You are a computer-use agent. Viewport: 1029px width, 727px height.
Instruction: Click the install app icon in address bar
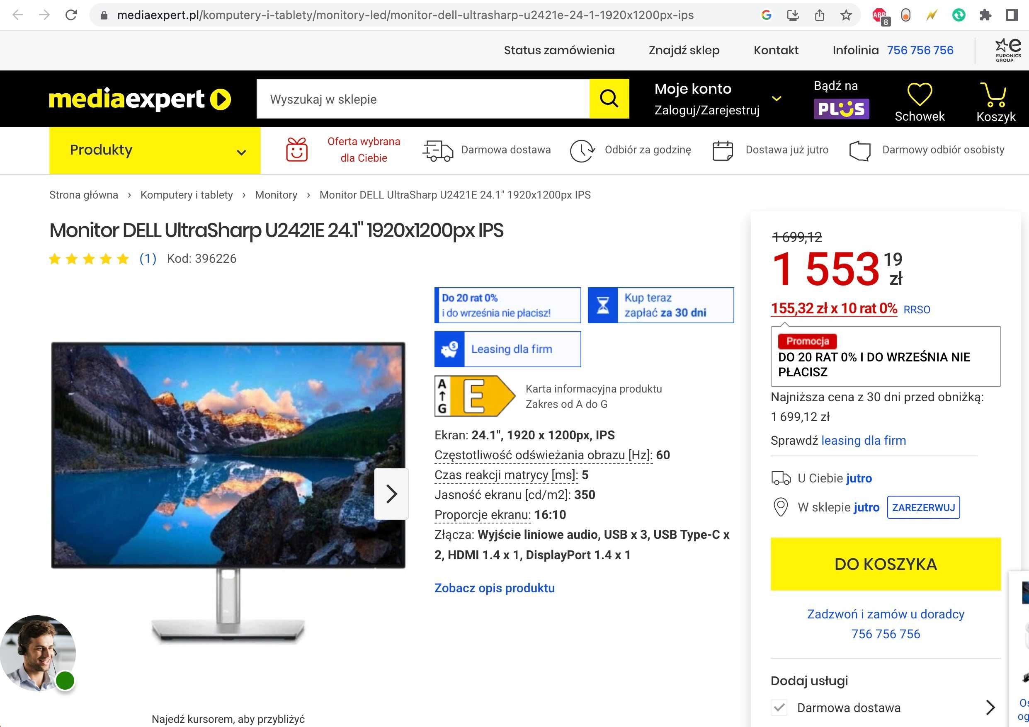pos(793,15)
